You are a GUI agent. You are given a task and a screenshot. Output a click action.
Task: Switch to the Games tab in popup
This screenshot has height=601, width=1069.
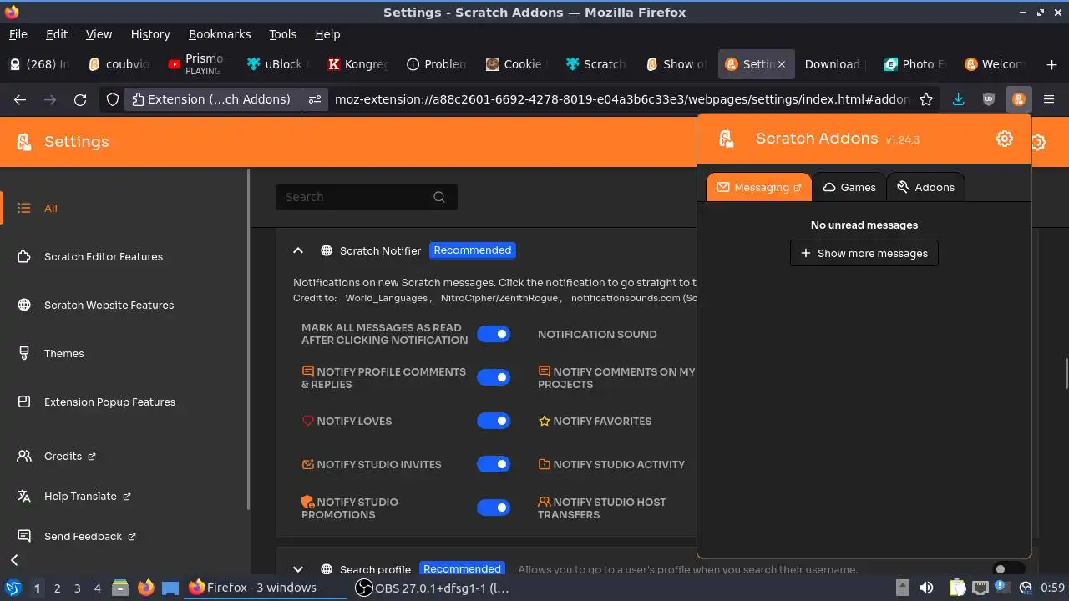coord(849,187)
